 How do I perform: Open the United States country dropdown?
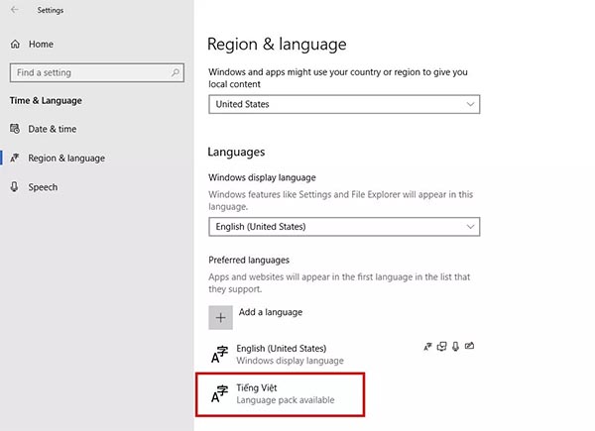pyautogui.click(x=344, y=104)
